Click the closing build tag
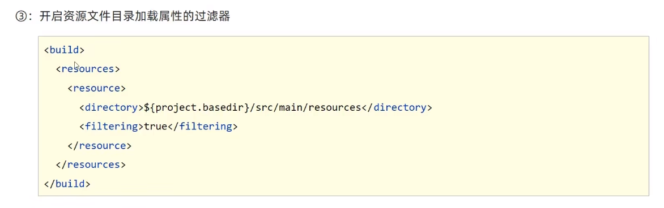The height and width of the screenshot is (208, 664). (x=67, y=184)
